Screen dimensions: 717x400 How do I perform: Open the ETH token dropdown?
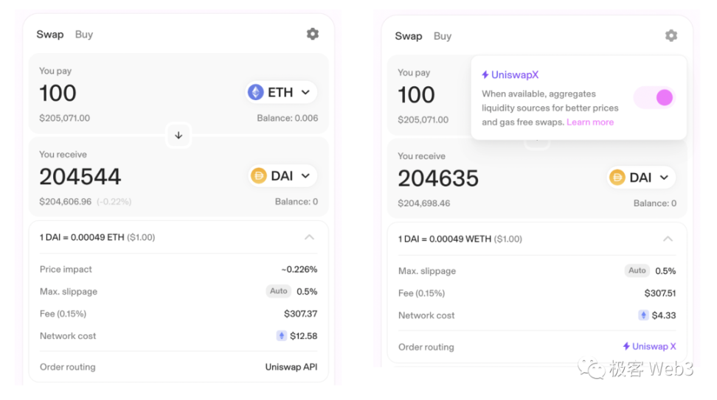click(281, 92)
